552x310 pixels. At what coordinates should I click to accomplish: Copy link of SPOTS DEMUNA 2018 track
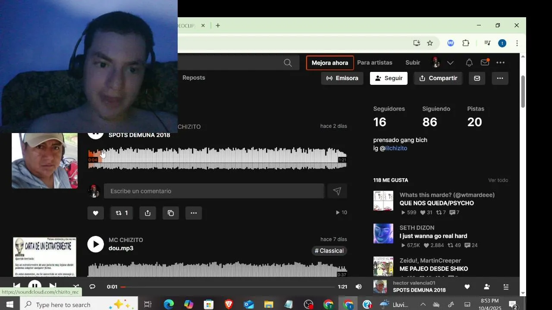click(171, 213)
